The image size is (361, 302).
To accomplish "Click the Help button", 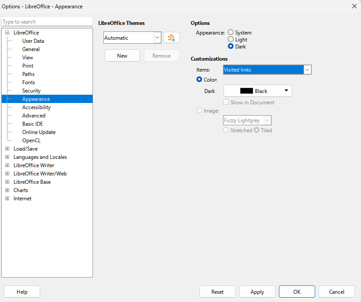I will point(22,292).
